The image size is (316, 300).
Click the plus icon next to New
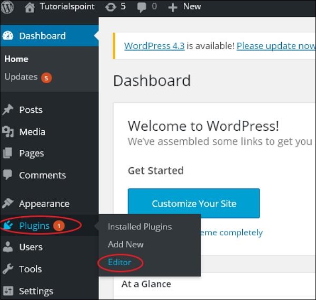click(173, 7)
